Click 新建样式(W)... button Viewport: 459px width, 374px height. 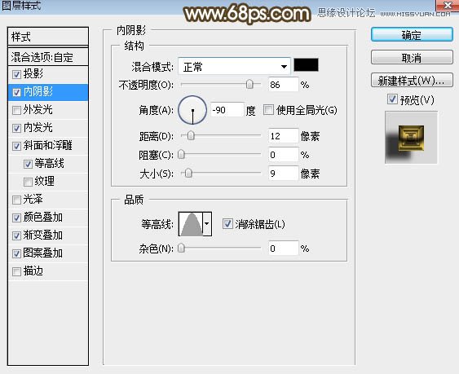[412, 80]
